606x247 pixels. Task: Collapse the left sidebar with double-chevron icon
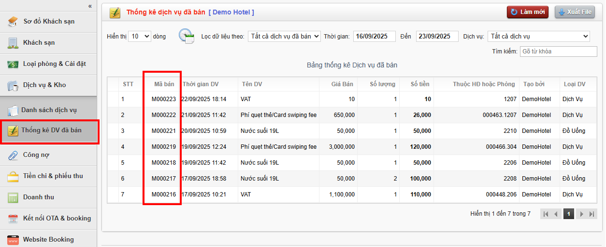[x=90, y=6]
